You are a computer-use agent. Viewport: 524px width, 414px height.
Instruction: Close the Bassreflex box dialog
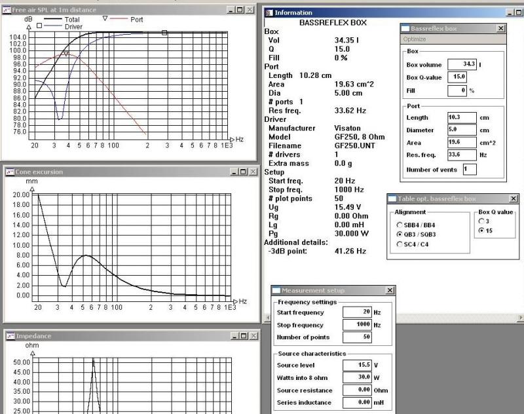click(501, 29)
